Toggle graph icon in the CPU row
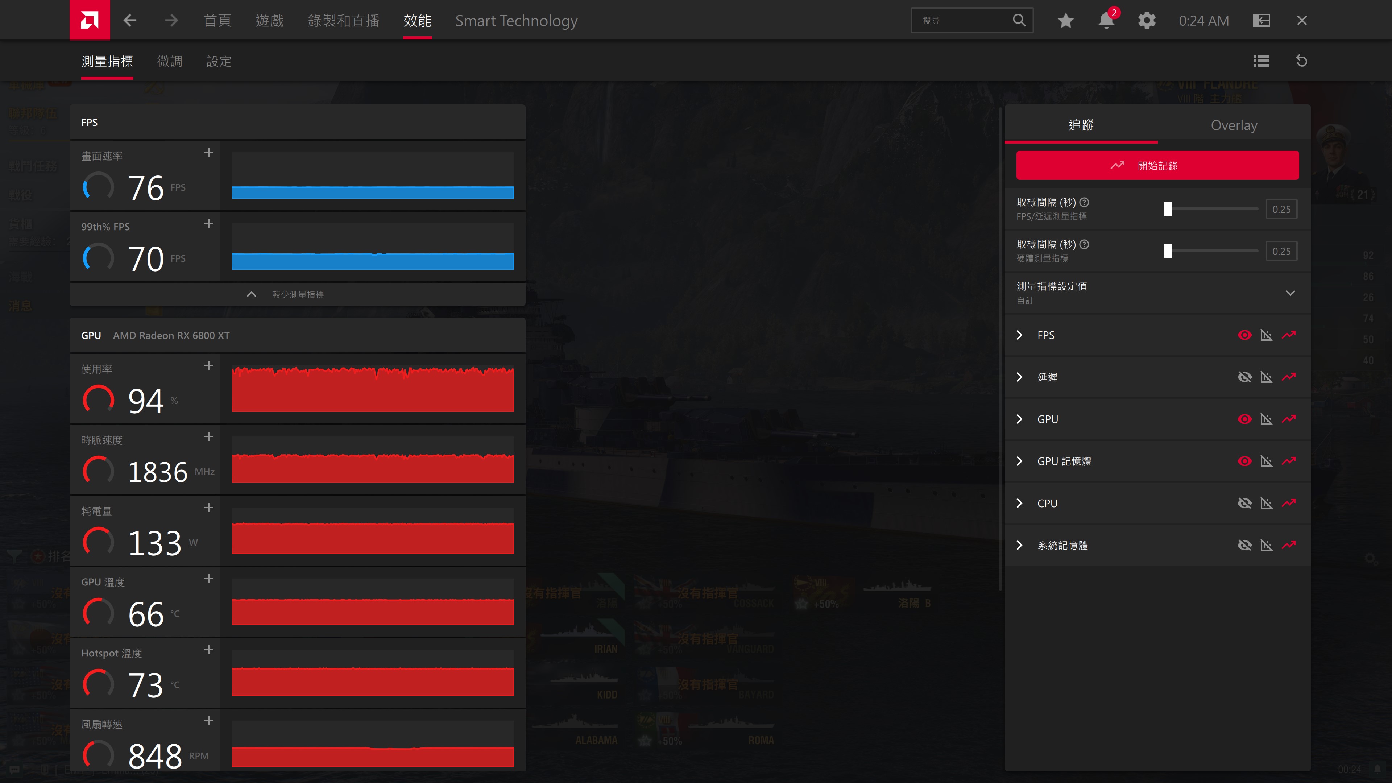The width and height of the screenshot is (1392, 783). tap(1266, 503)
